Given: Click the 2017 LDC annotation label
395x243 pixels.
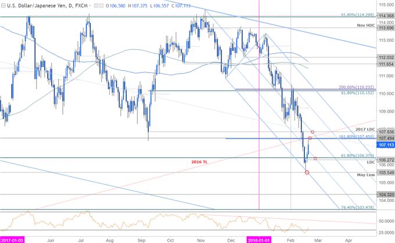Looking at the screenshot, I should coord(365,129).
